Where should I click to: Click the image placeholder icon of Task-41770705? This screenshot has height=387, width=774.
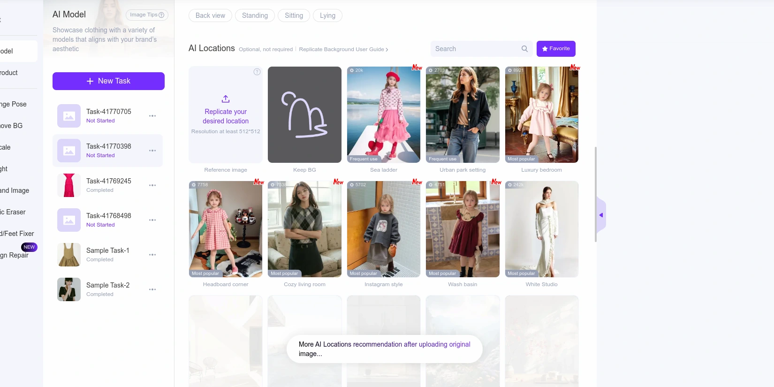click(69, 116)
